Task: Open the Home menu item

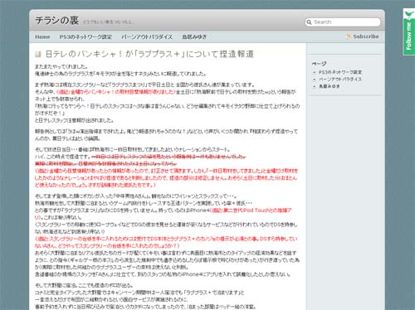Action: click(42, 36)
